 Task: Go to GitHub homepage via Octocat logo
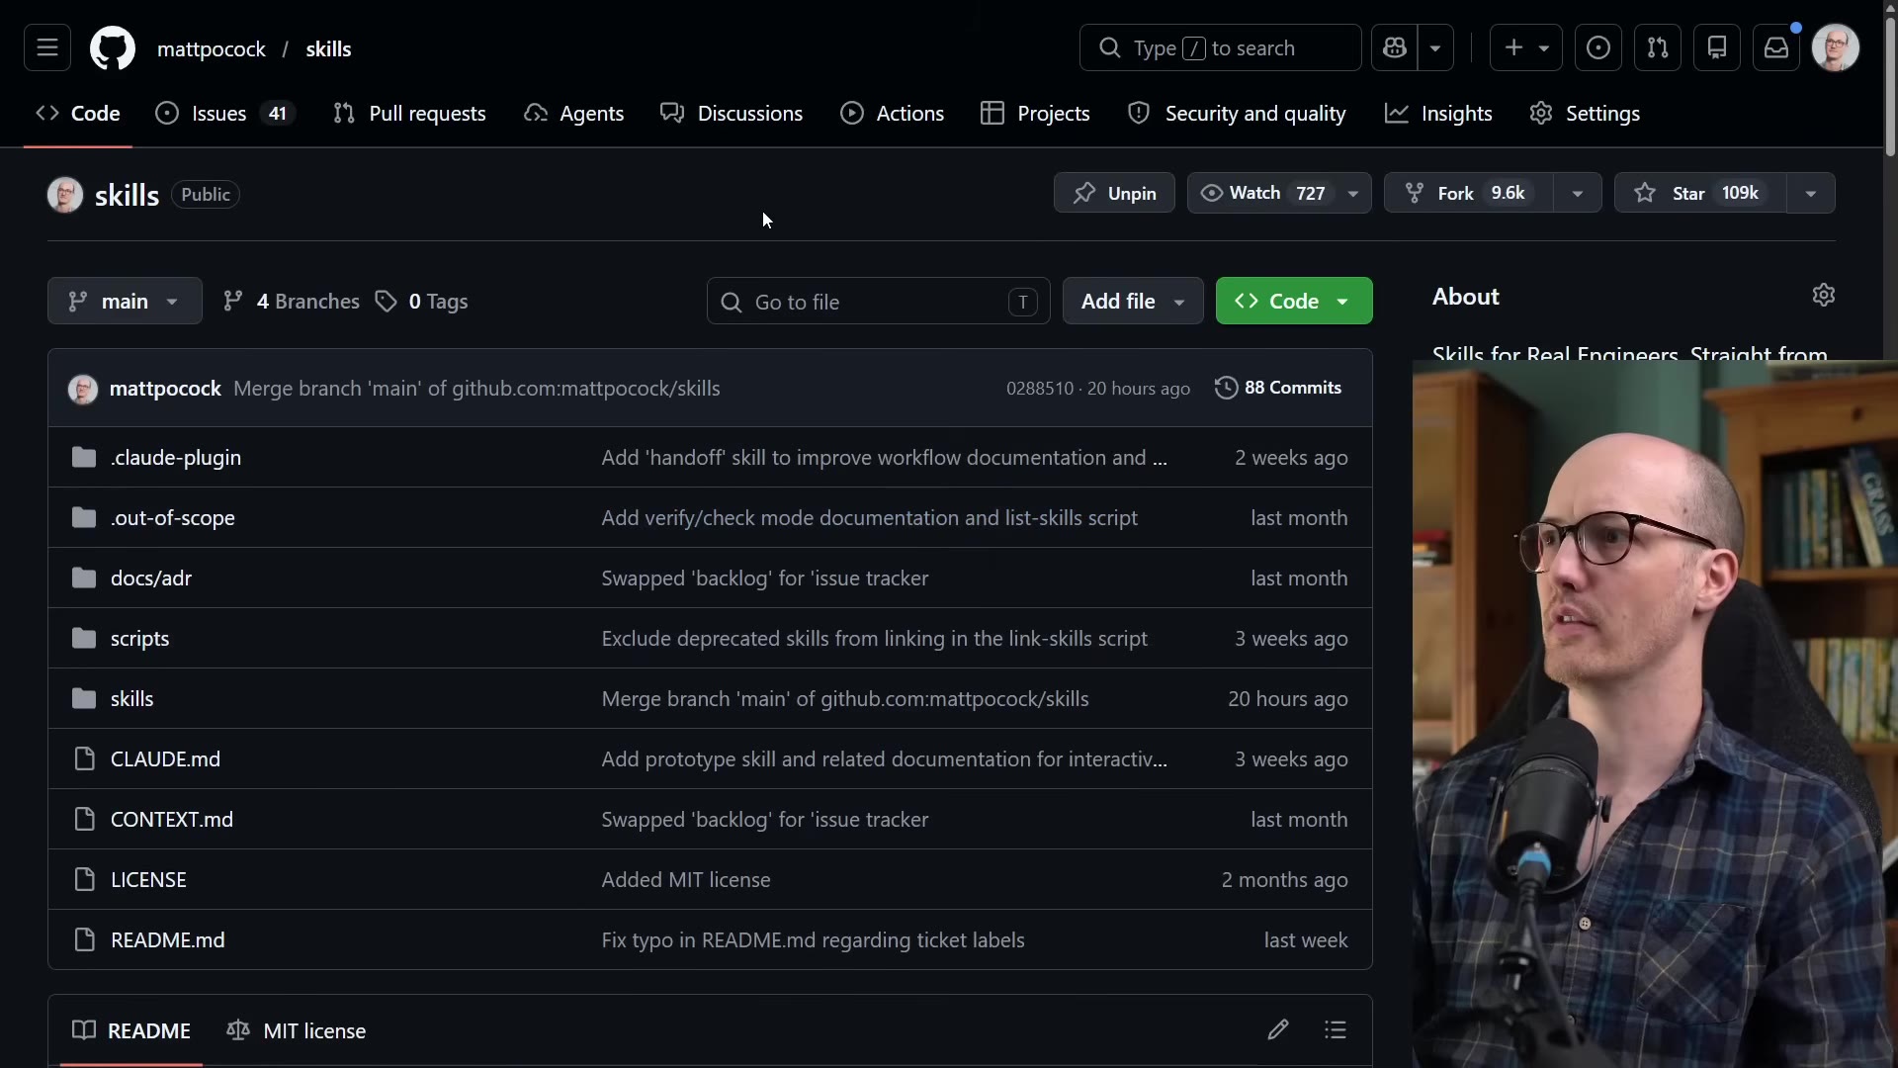(113, 47)
